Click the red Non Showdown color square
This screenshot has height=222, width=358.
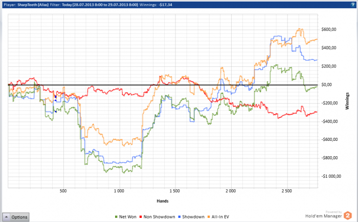(141, 217)
